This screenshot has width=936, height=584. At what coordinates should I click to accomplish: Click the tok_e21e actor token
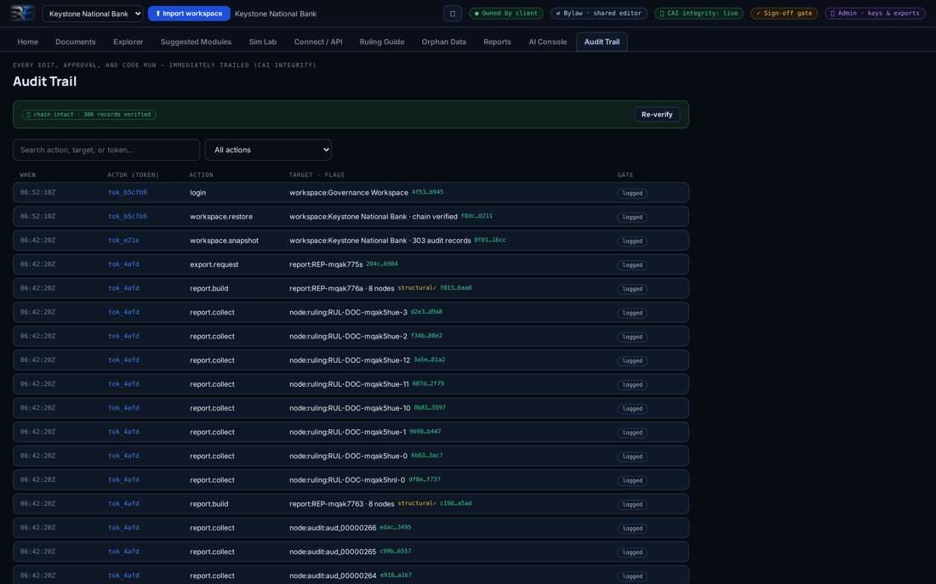click(123, 241)
